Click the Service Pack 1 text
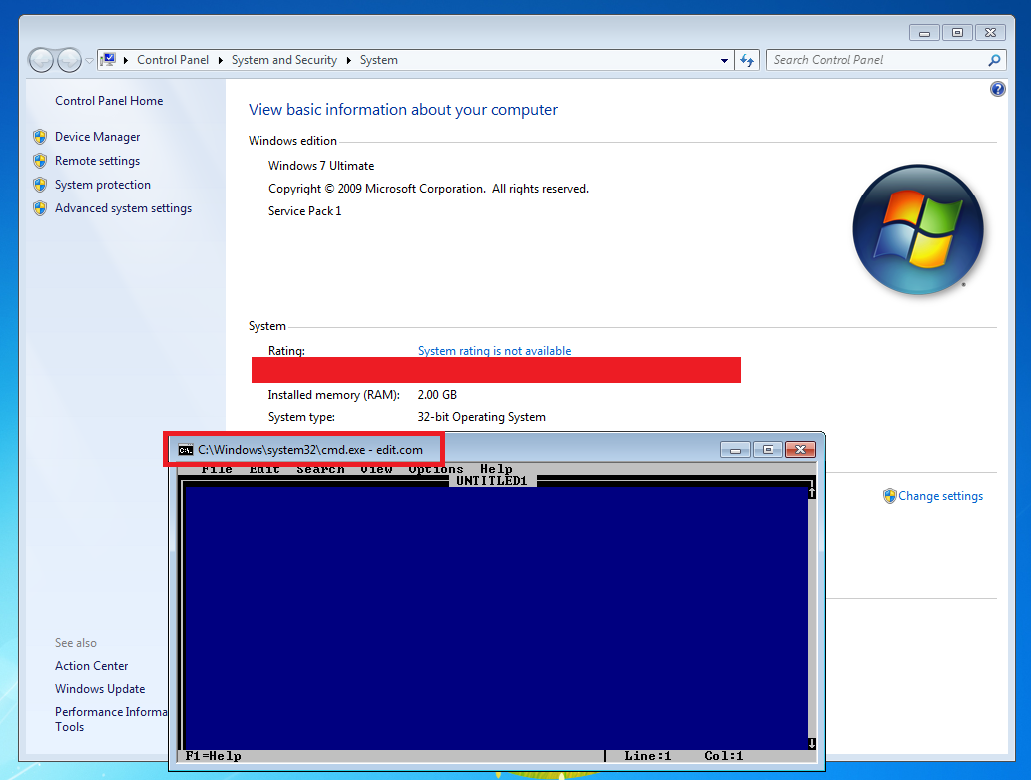Screen dimensions: 1031x780 [x=305, y=211]
